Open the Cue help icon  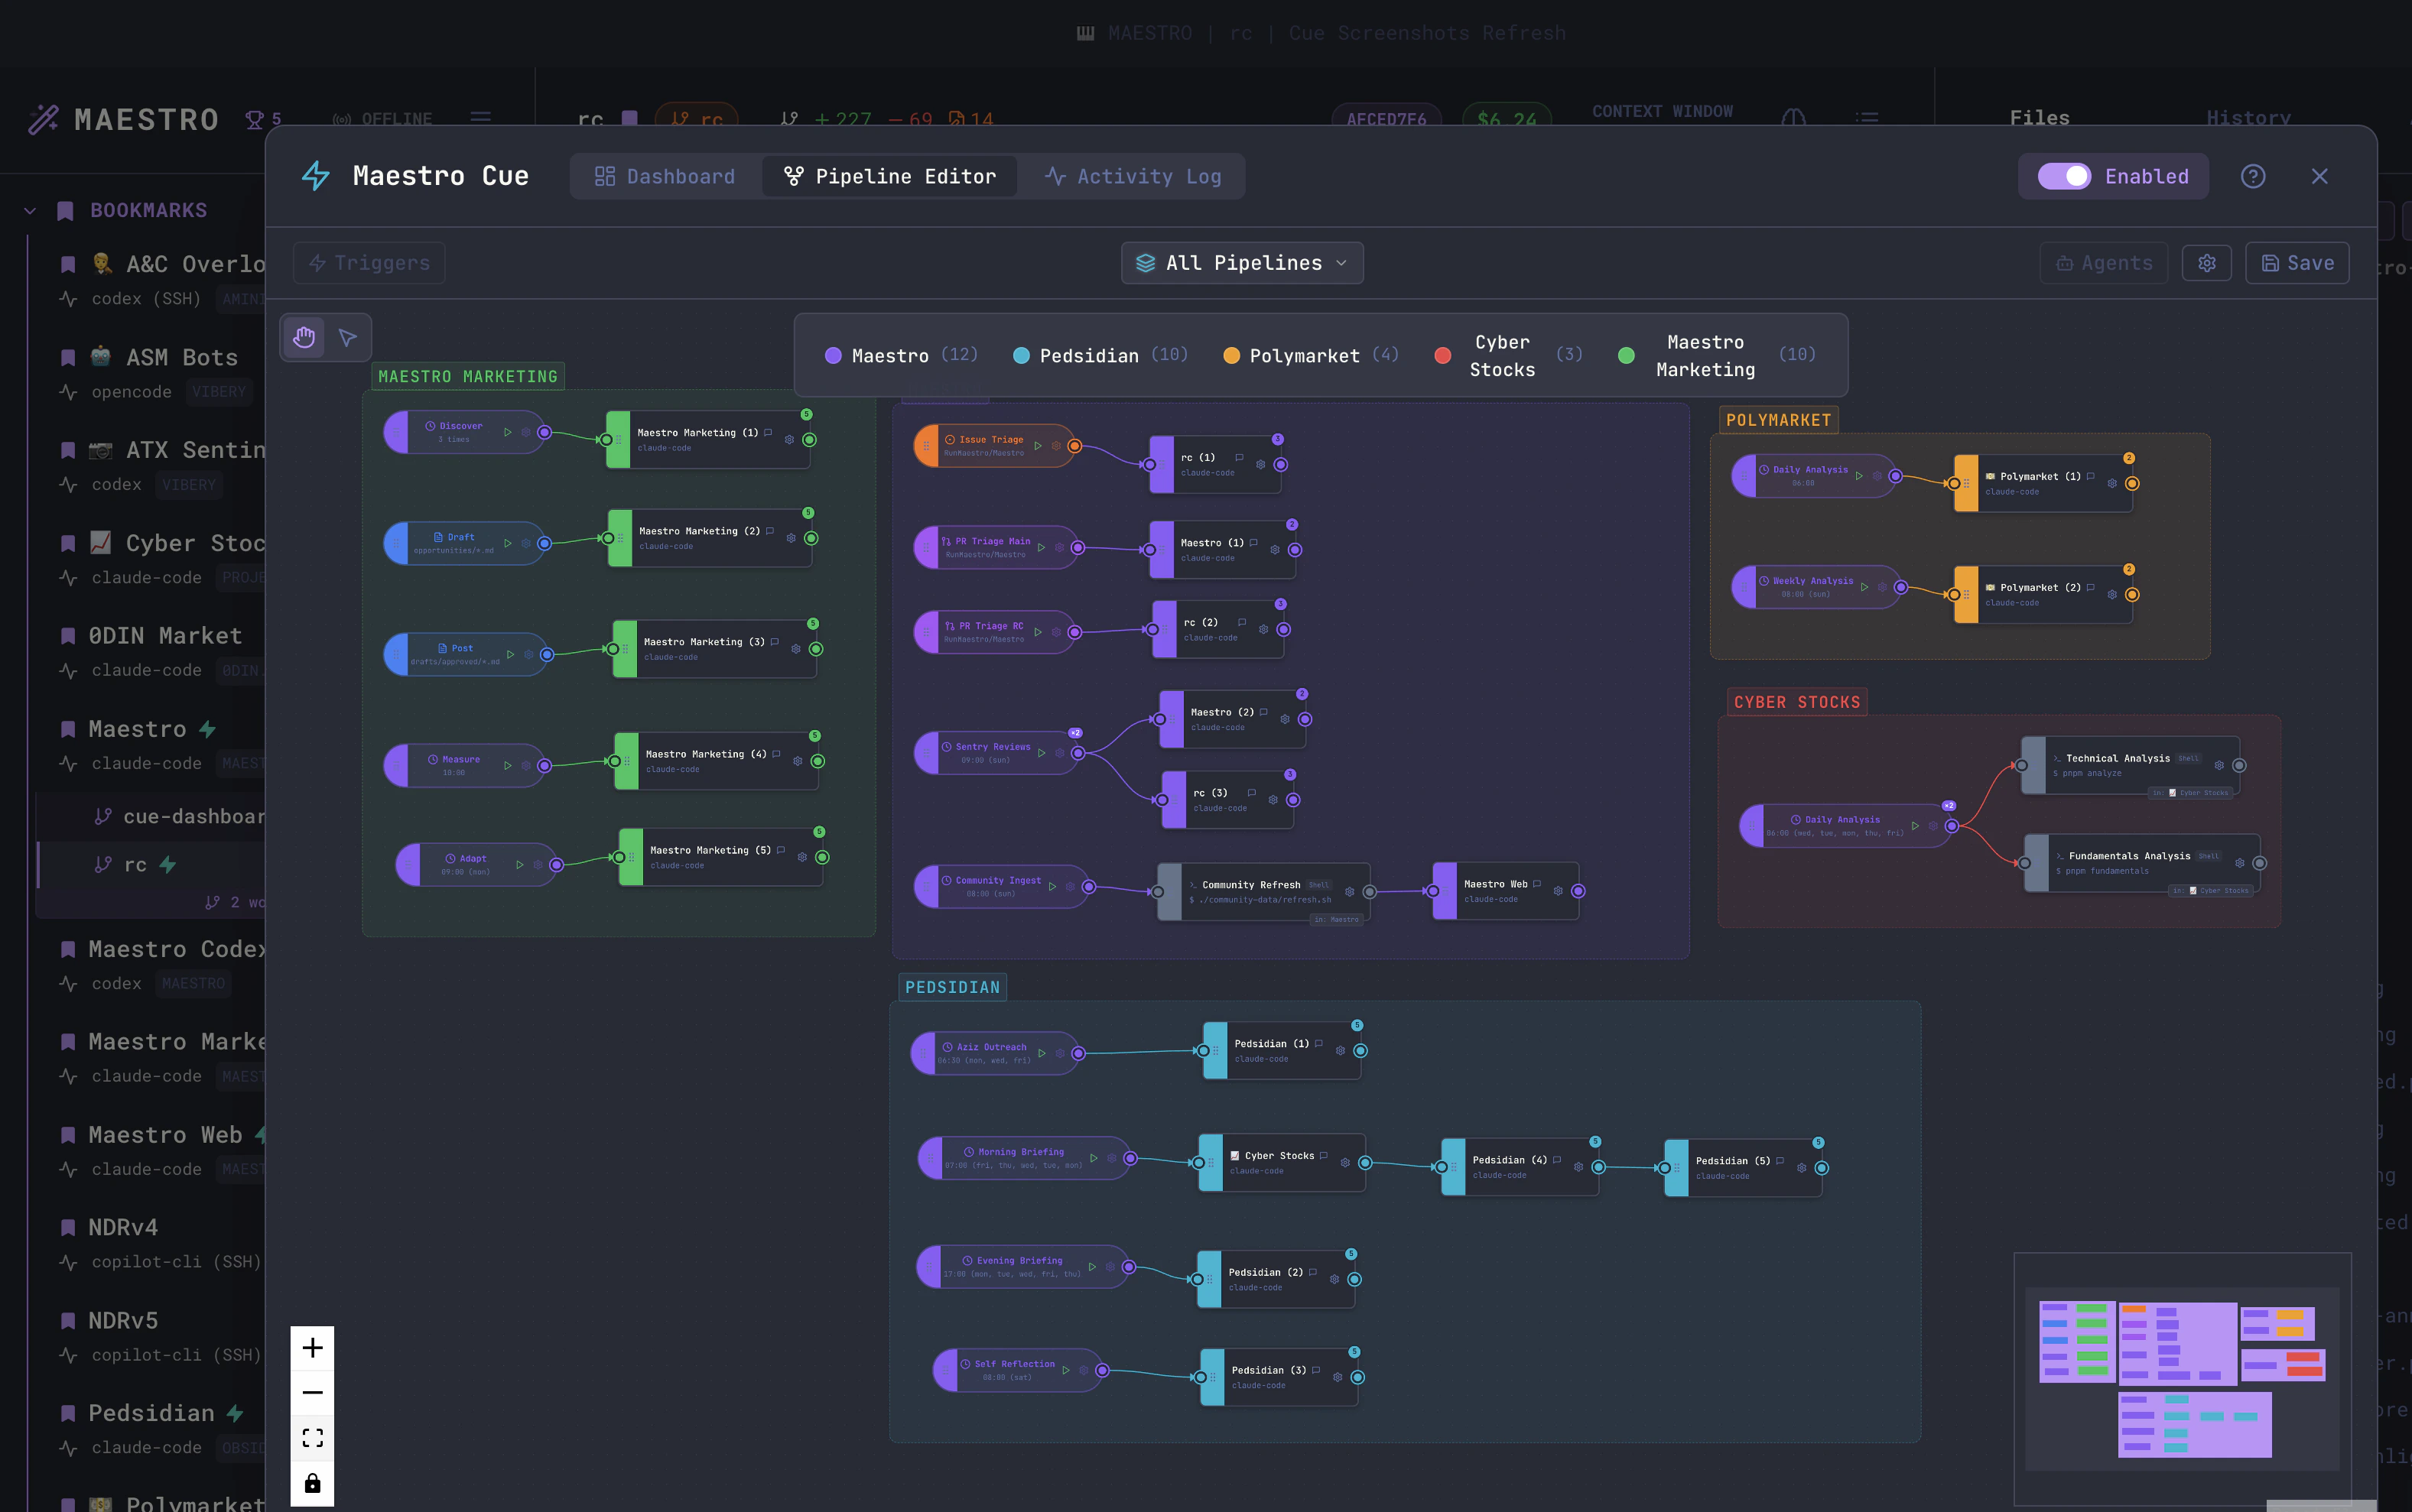2253,177
